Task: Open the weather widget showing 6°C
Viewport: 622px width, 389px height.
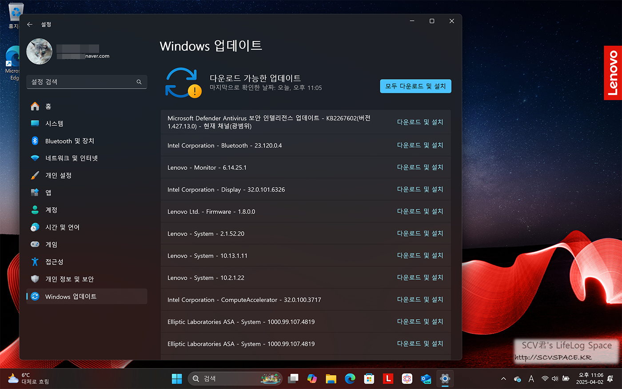Action: [28, 379]
